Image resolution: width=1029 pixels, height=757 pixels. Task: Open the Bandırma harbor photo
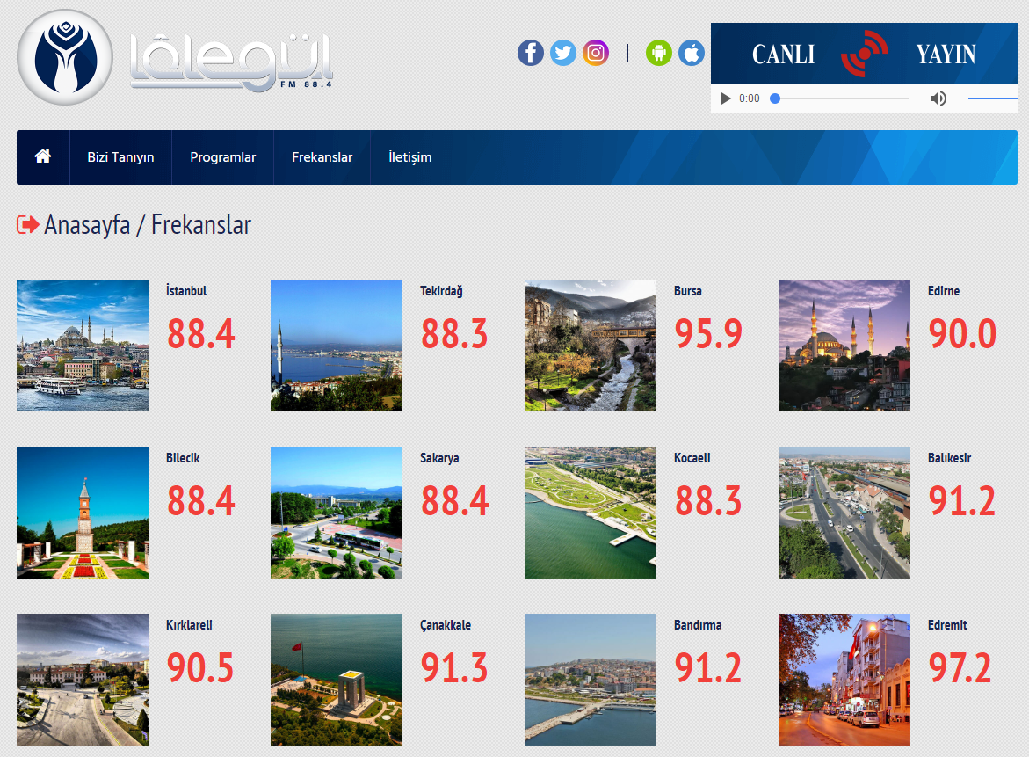click(x=591, y=680)
